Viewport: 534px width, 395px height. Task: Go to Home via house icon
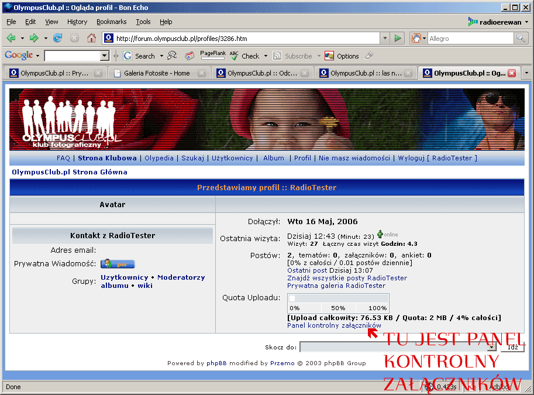point(91,38)
